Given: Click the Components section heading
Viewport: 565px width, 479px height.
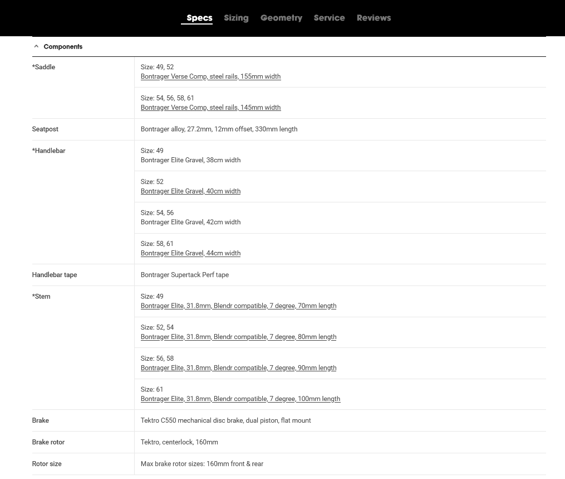Looking at the screenshot, I should [63, 47].
